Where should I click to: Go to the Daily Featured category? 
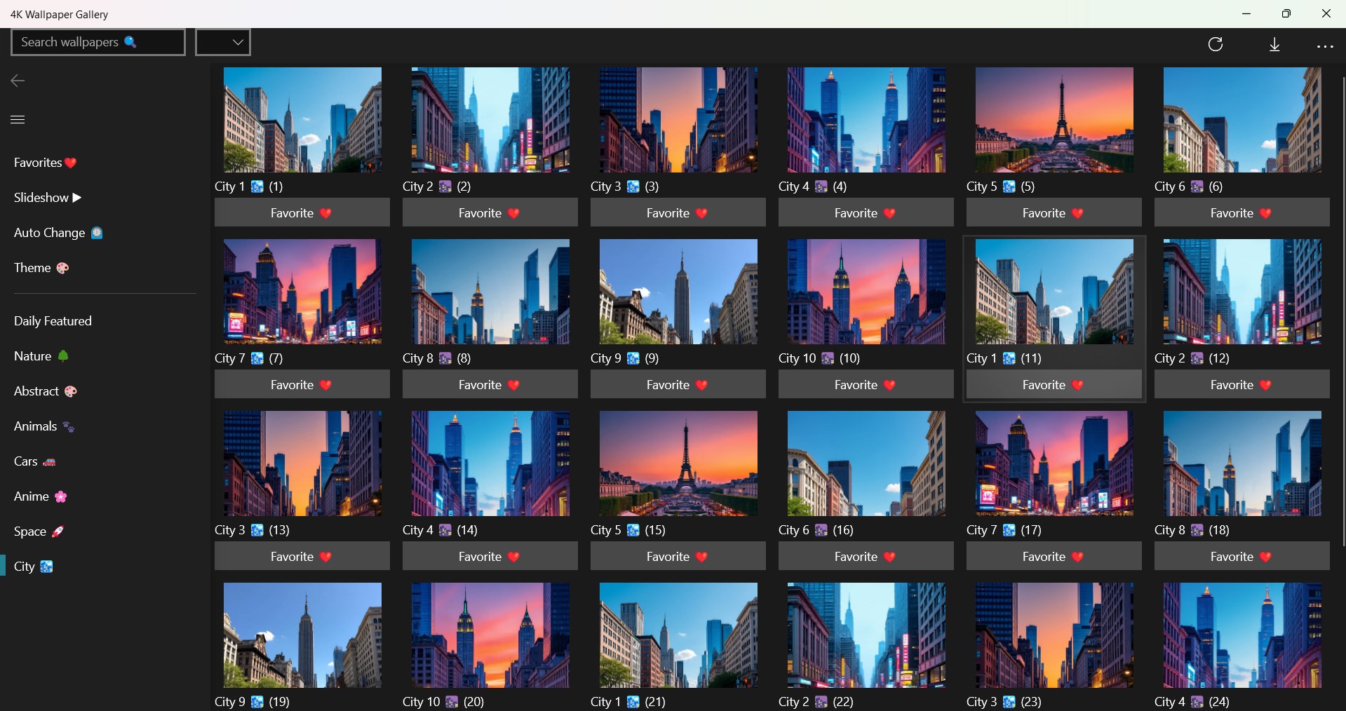(53, 321)
